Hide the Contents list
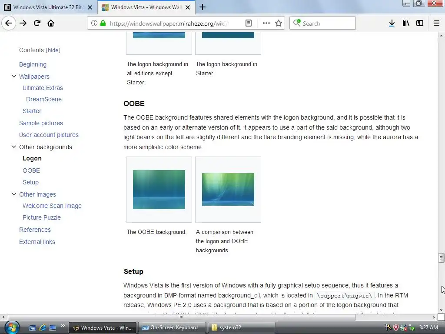 coord(53,50)
